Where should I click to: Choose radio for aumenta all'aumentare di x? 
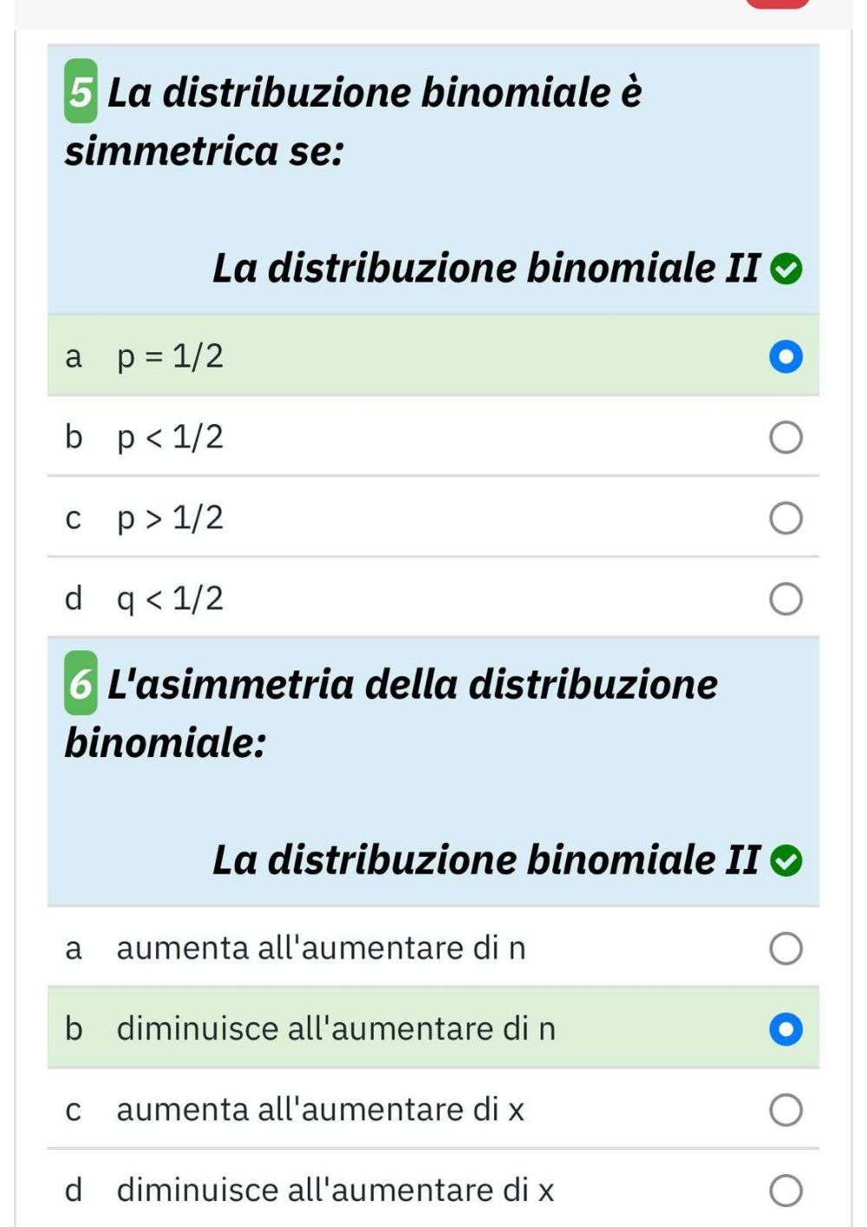coord(786,1110)
